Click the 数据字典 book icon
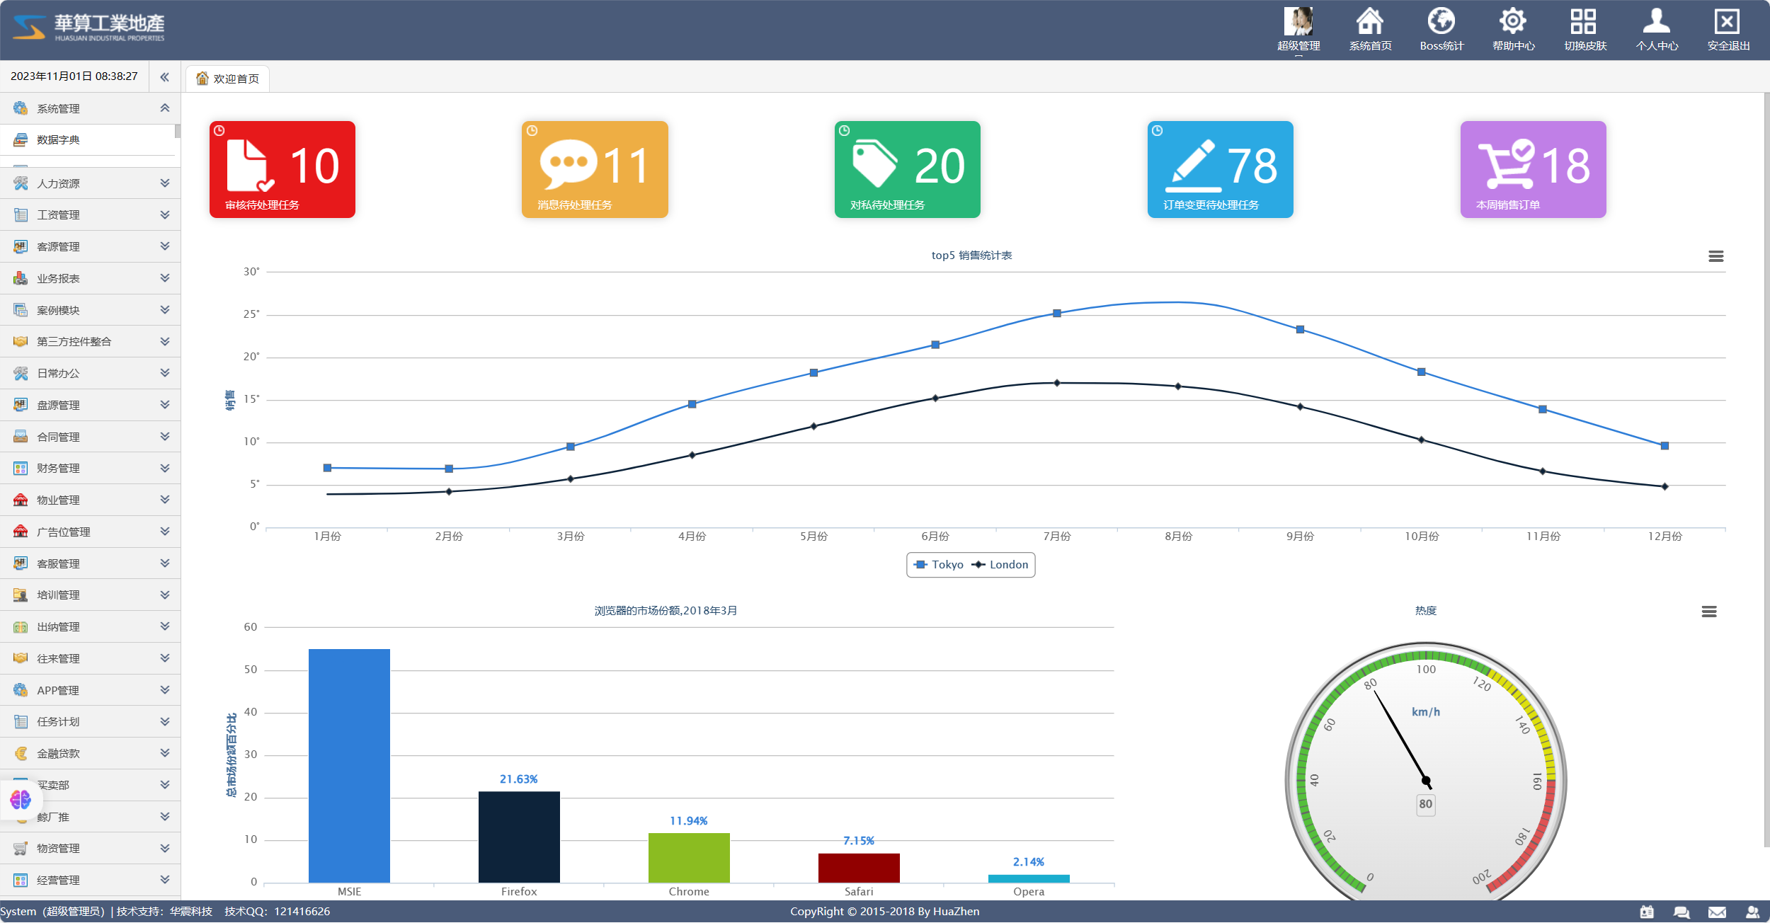 [x=21, y=140]
